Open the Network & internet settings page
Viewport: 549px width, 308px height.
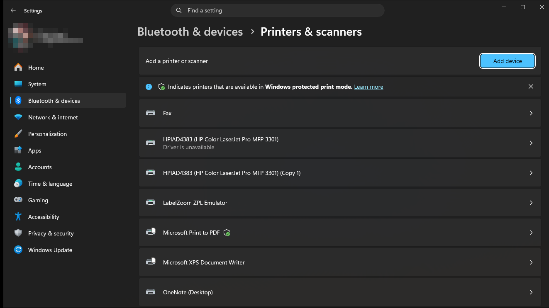click(68, 117)
